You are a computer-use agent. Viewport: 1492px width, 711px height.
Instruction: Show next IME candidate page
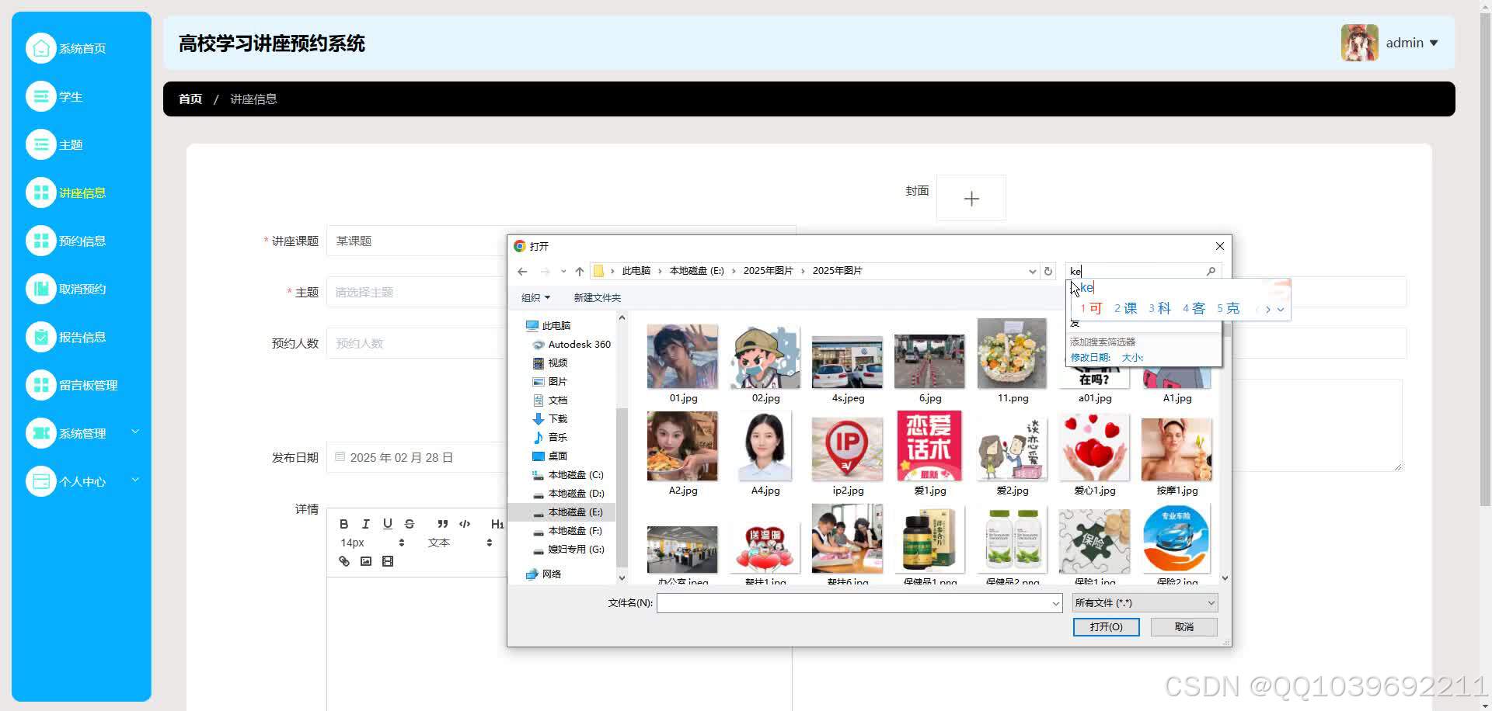[1268, 309]
